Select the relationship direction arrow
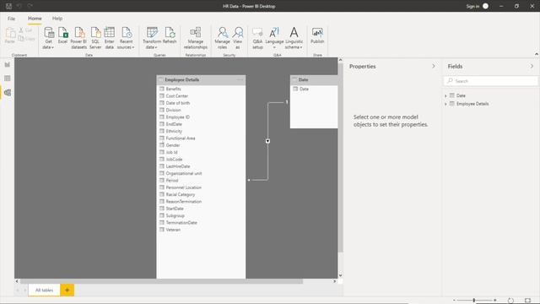The image size is (540, 304). click(x=267, y=141)
